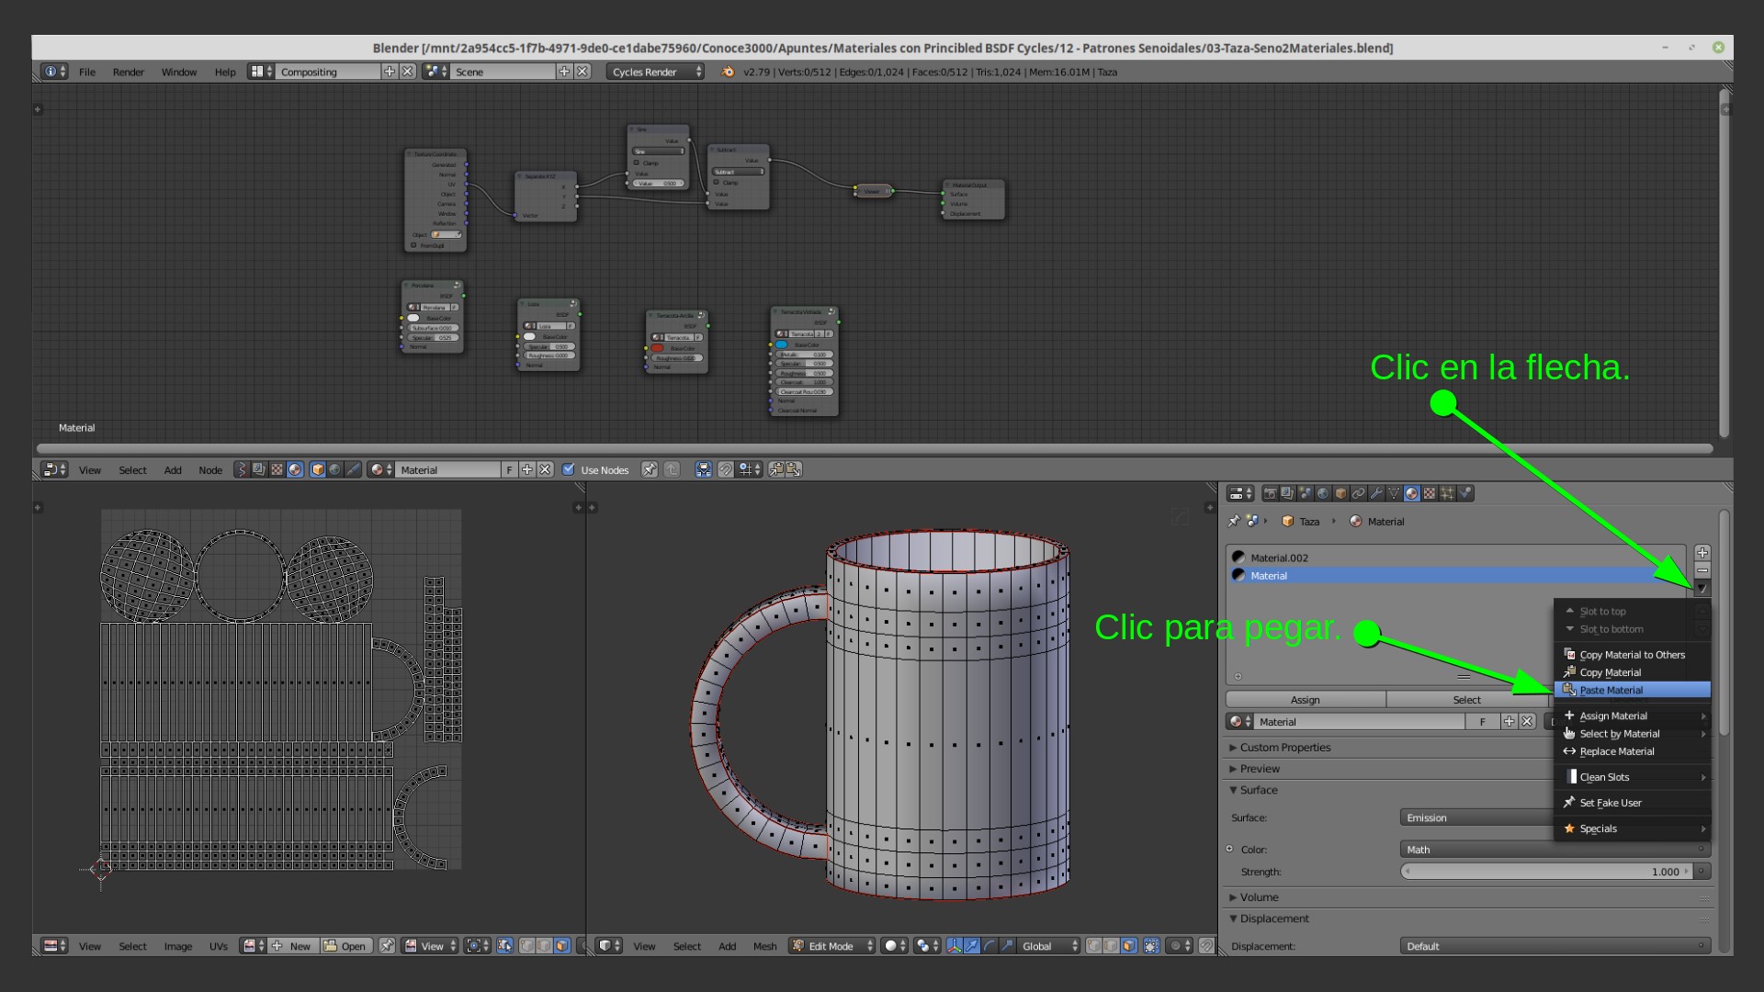
Task: Unlink material with X in node editor header
Action: 545,469
